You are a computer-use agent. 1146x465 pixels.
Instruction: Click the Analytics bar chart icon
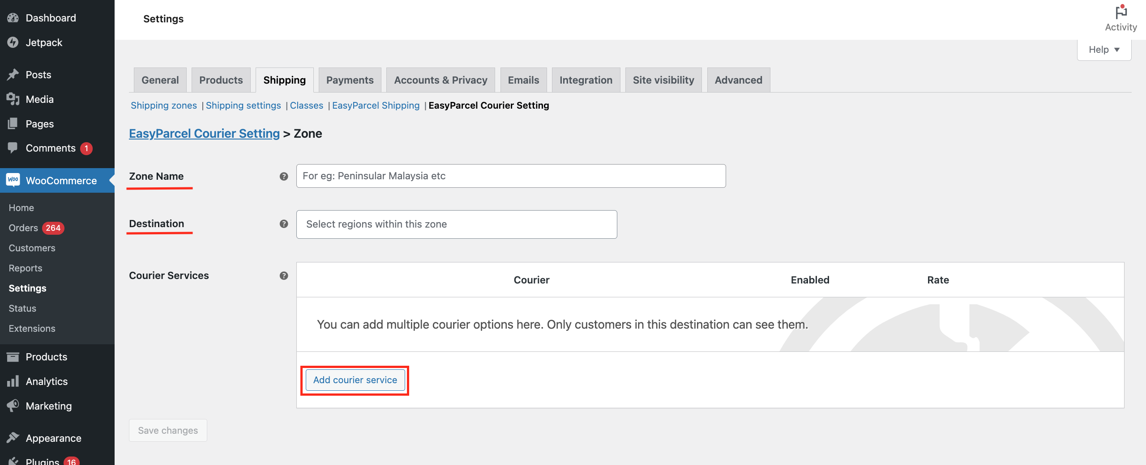[x=13, y=381]
